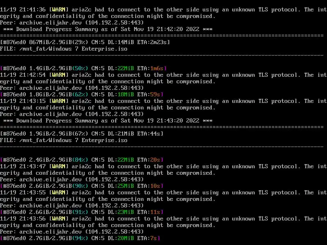Click the 867MiB/2.9GiB(29%) progress value
The width and height of the screenshot is (327, 245).
[58, 42]
